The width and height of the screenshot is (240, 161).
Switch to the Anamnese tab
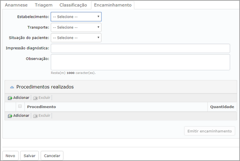tap(16, 5)
